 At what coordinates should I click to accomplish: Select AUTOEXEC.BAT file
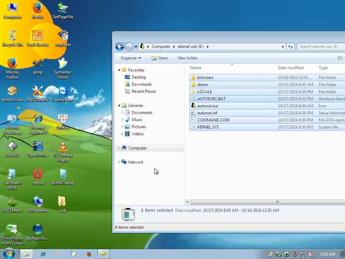point(267,99)
